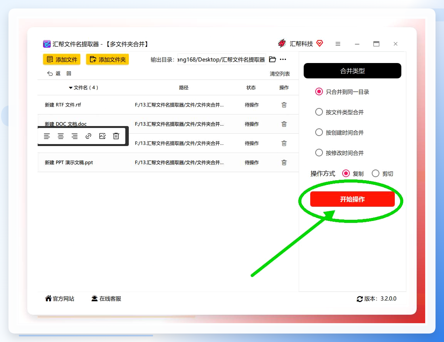Choose 剪切 operation mode

(x=376, y=173)
